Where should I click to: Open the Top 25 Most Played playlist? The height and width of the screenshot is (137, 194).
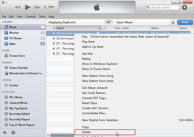pyautogui.click(x=23, y=125)
